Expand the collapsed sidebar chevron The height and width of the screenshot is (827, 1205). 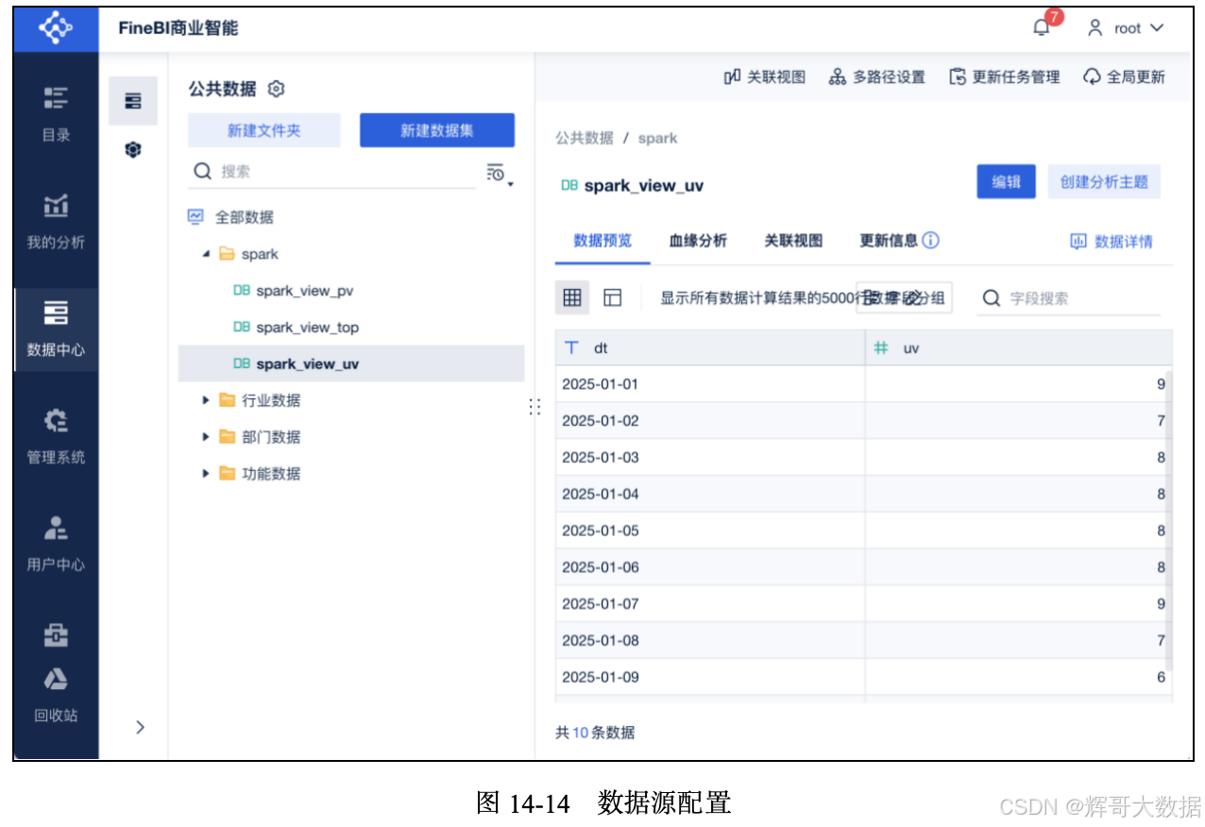[x=140, y=727]
